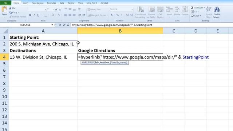Screen dimensions: 233x131
Task: Cancel formula entry with the X button
Action: pyautogui.click(x=60, y=25)
